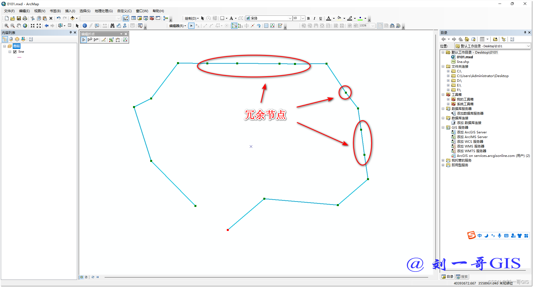Click the Identify tool
Viewport: 533px width, 287px height.
click(85, 25)
